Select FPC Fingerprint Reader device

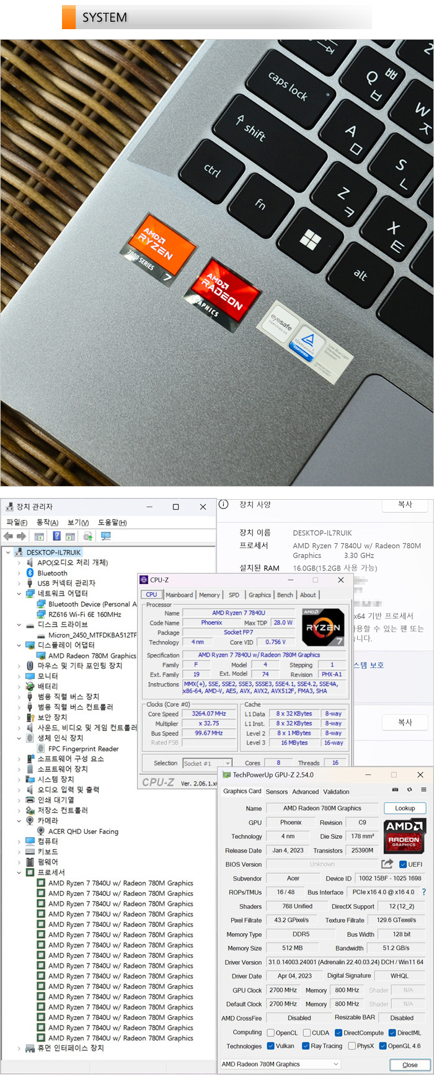point(83,748)
